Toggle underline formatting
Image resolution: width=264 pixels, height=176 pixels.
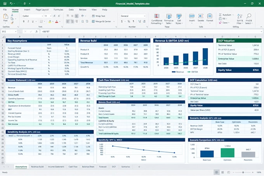pyautogui.click(x=33, y=21)
